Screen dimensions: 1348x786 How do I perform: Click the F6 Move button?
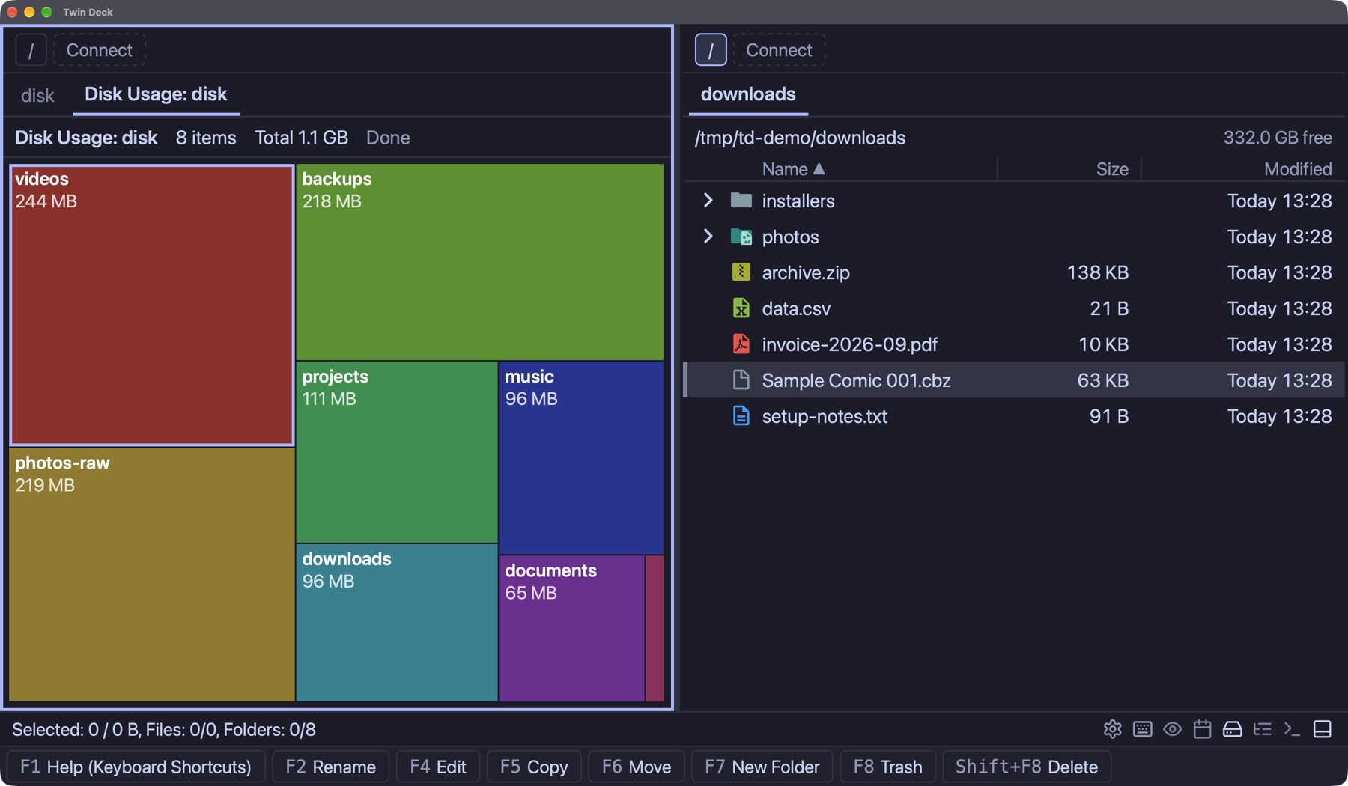point(637,767)
